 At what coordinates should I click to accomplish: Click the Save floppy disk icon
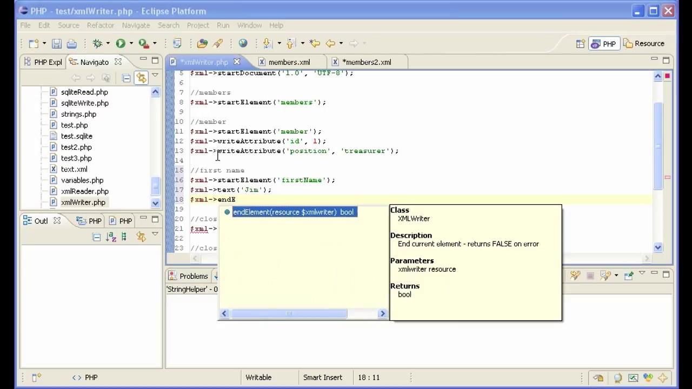click(57, 44)
